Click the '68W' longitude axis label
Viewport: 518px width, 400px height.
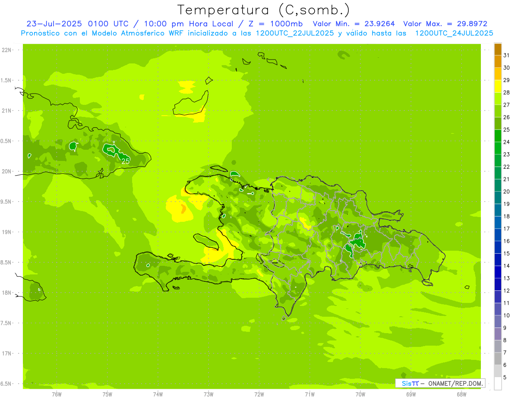[x=461, y=394]
